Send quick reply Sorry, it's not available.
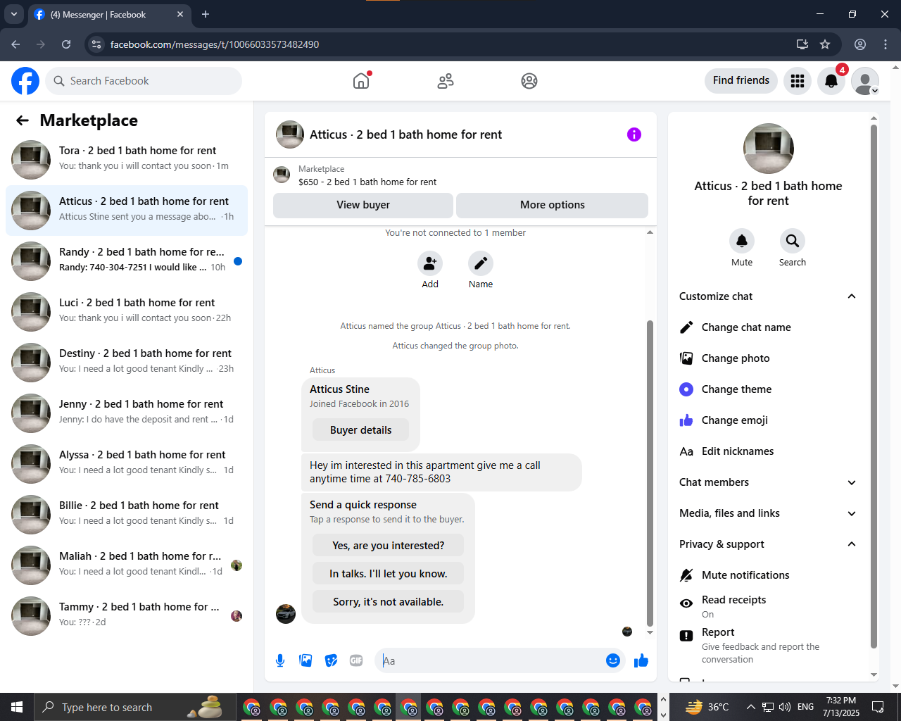 388,602
